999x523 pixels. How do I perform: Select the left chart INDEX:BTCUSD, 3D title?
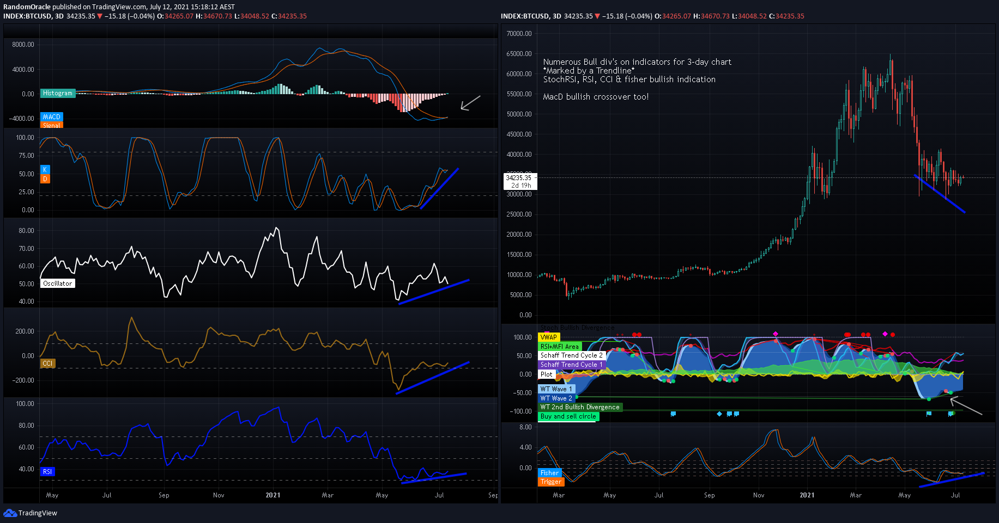point(33,16)
